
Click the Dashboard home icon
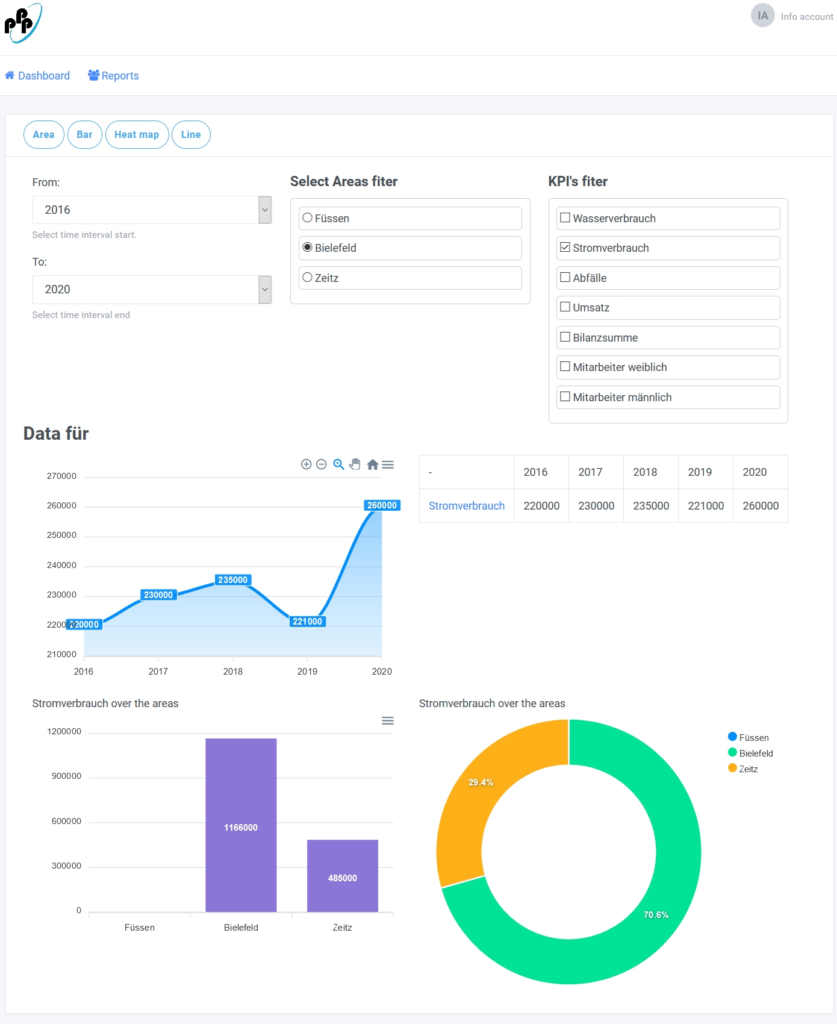point(10,75)
